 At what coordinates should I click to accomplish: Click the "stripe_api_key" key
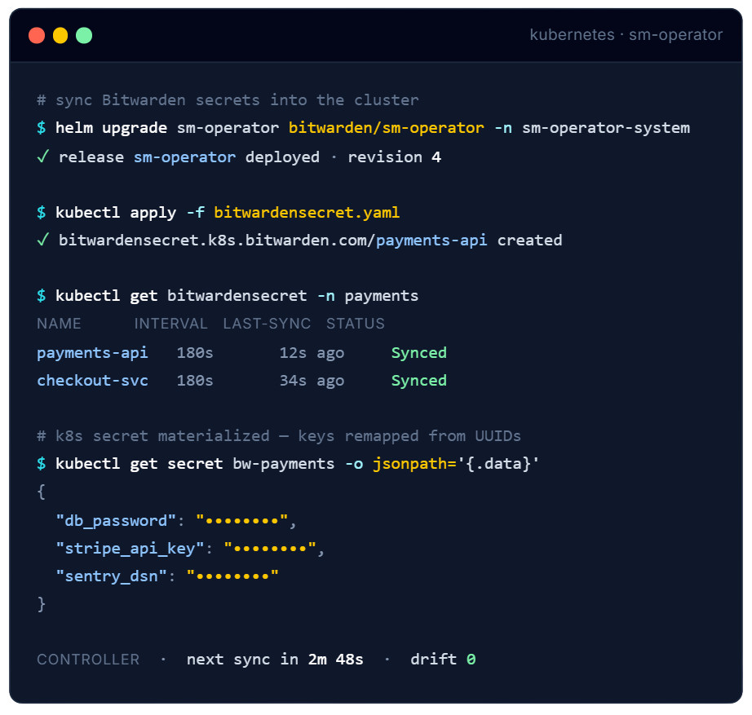coord(130,549)
